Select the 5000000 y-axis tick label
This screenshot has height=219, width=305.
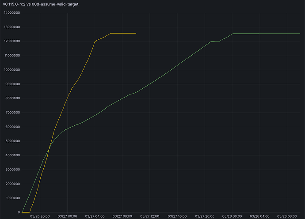tap(13, 141)
